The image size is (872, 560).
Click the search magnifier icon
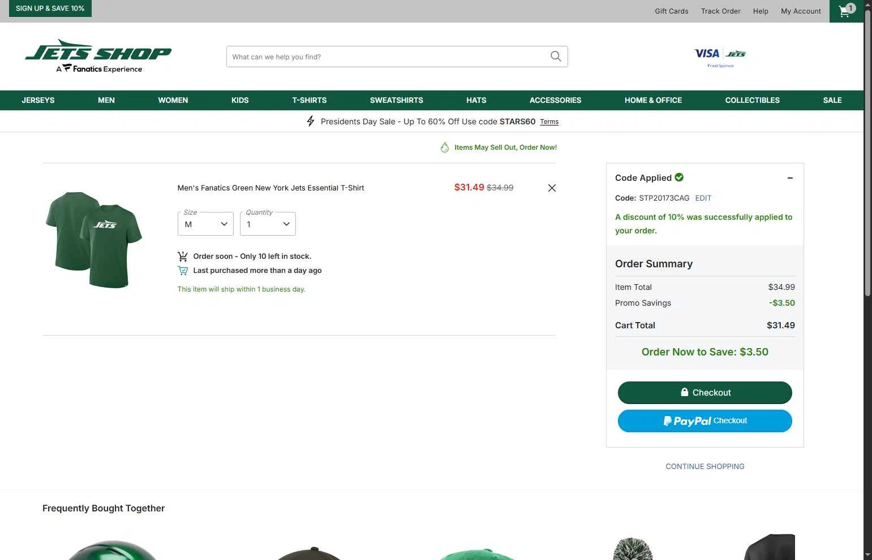(x=556, y=57)
